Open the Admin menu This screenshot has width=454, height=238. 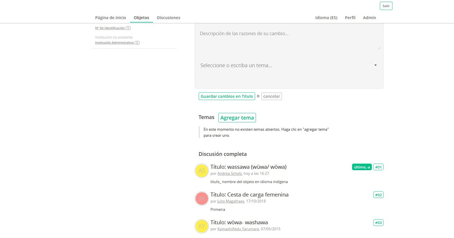[x=369, y=18]
